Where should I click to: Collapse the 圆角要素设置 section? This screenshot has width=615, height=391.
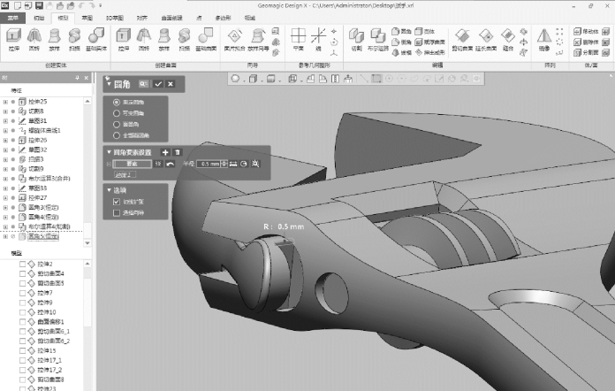coord(109,153)
